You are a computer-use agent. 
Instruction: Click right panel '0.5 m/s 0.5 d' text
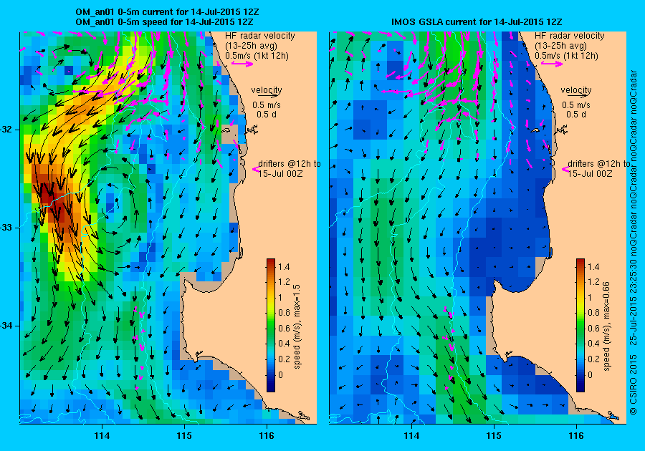pos(576,110)
